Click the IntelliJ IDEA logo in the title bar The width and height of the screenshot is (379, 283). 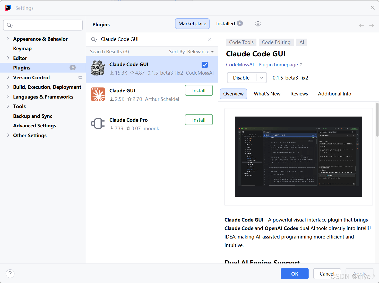click(x=8, y=8)
